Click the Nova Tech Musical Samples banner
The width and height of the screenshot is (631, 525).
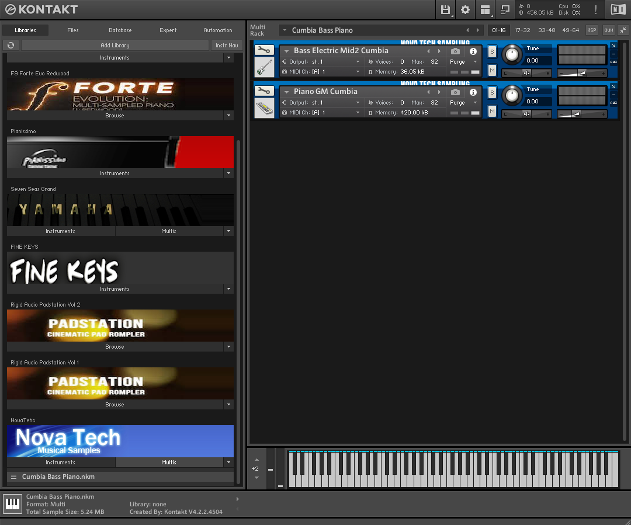[120, 441]
